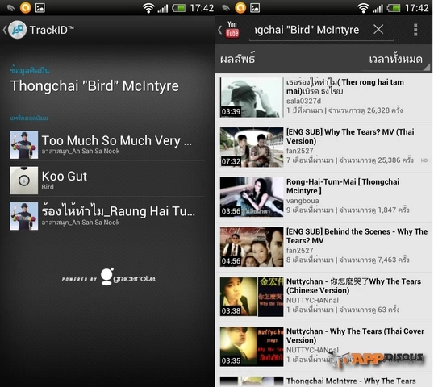The width and height of the screenshot is (434, 387).
Task: Tap the HD badge on 07:32 video row
Action: [x=424, y=160]
